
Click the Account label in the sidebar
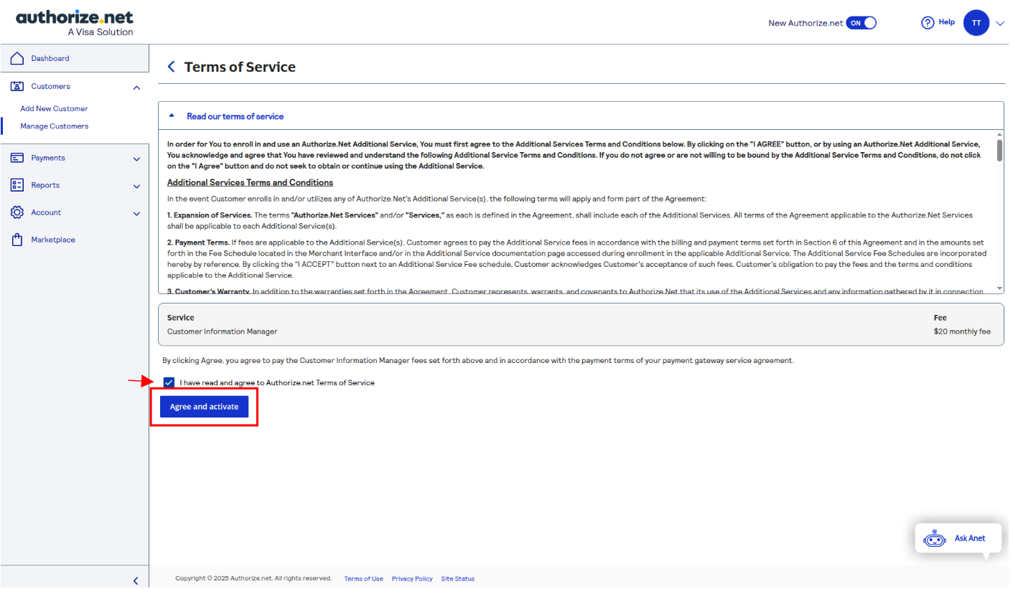[46, 212]
